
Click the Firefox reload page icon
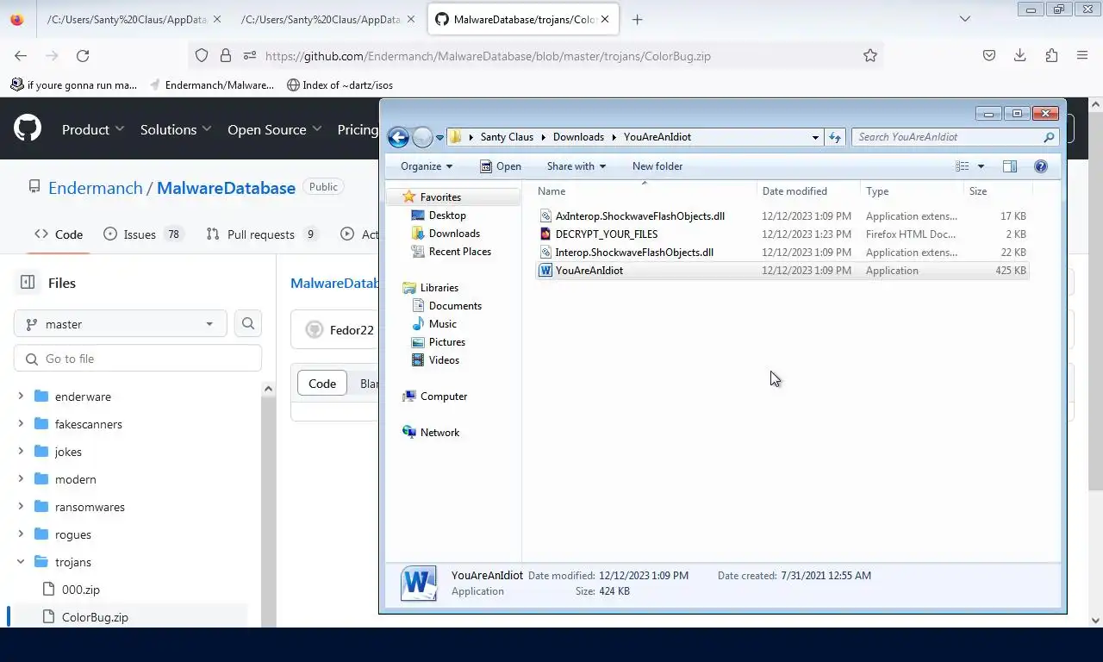point(83,55)
